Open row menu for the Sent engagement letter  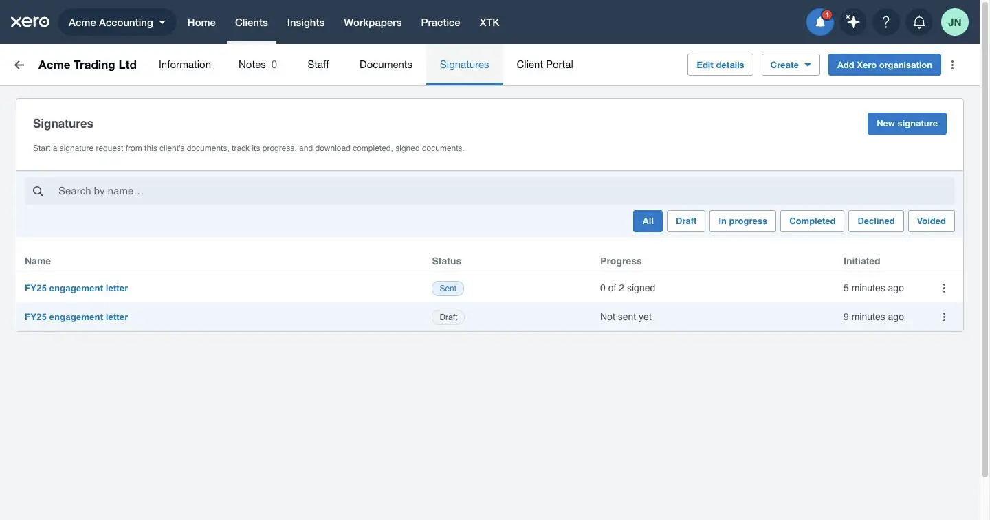point(944,288)
